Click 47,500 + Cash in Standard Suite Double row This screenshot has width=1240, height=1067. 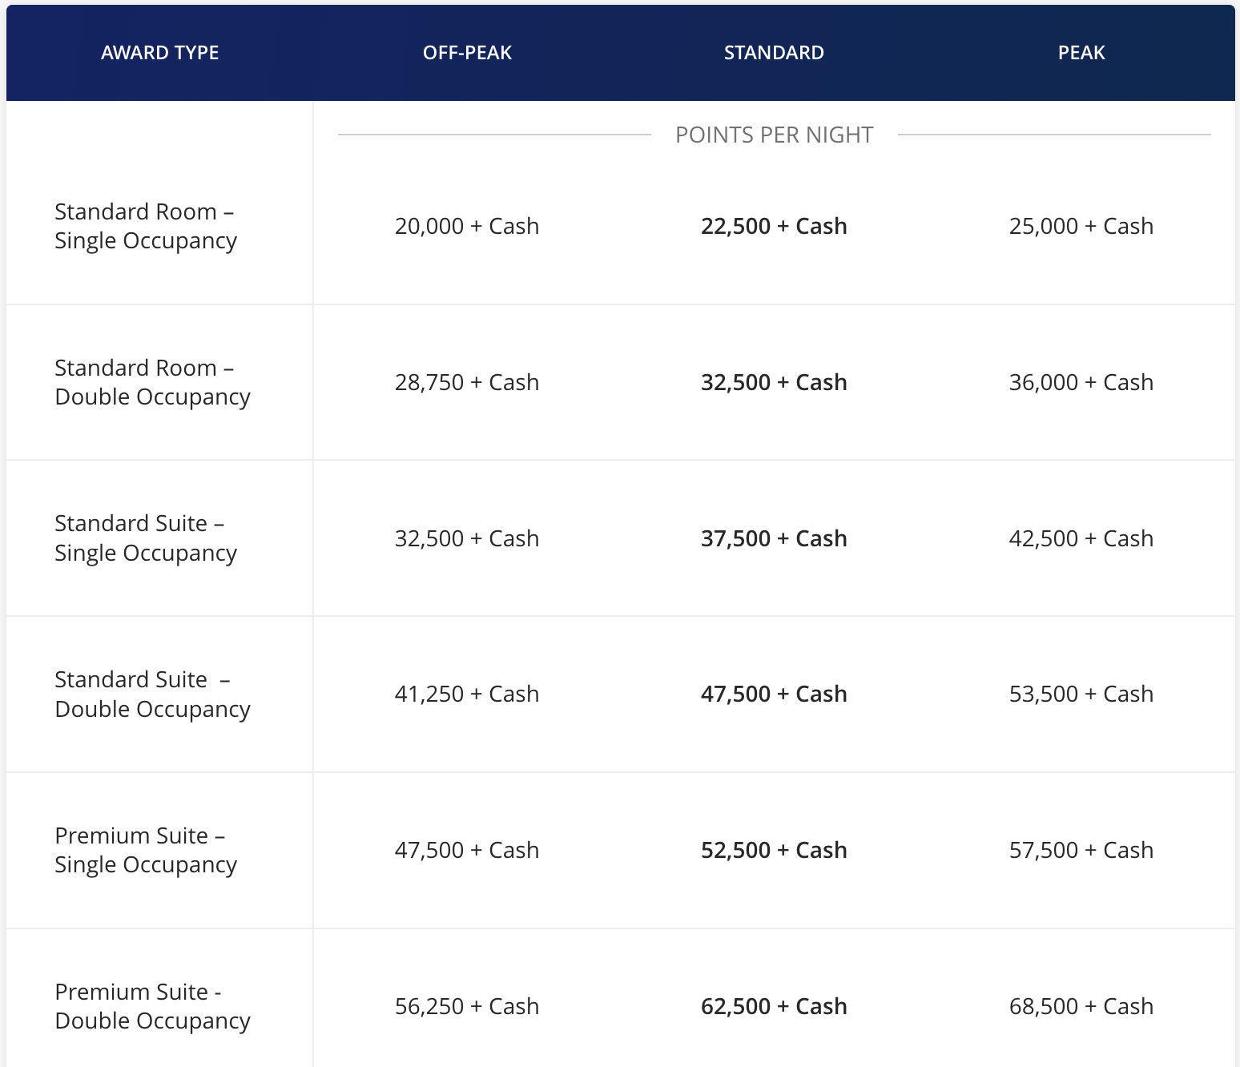pyautogui.click(x=774, y=694)
